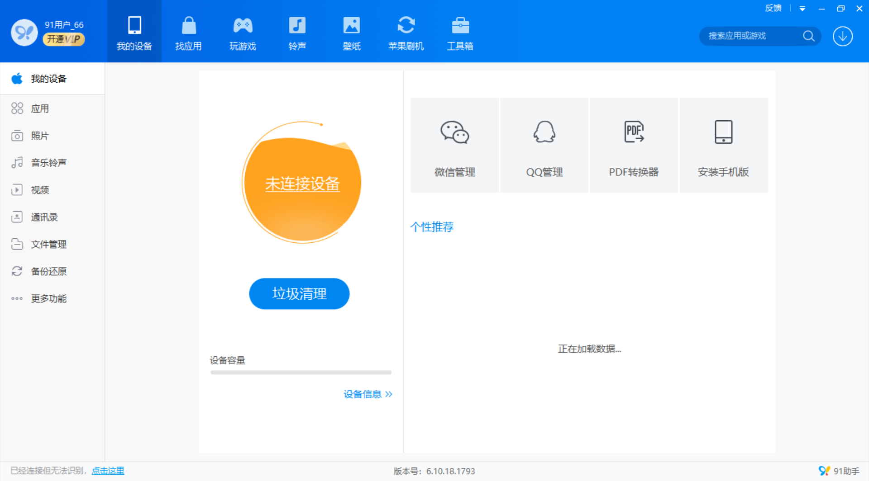This screenshot has width=869, height=481.
Task: Launch the PDF转换器 converter
Action: [634, 145]
